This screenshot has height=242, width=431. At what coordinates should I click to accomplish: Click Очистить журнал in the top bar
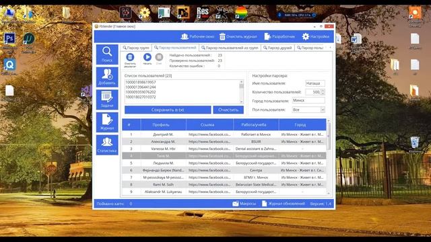coord(238,36)
